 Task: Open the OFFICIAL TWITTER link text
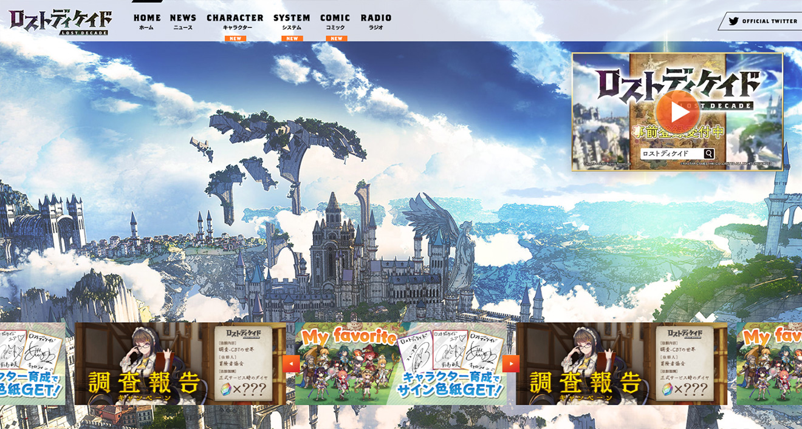pyautogui.click(x=769, y=21)
